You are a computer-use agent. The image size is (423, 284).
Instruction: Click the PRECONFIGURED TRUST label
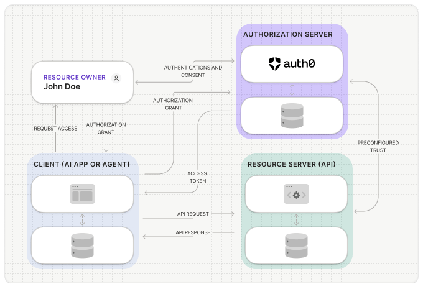tap(378, 146)
